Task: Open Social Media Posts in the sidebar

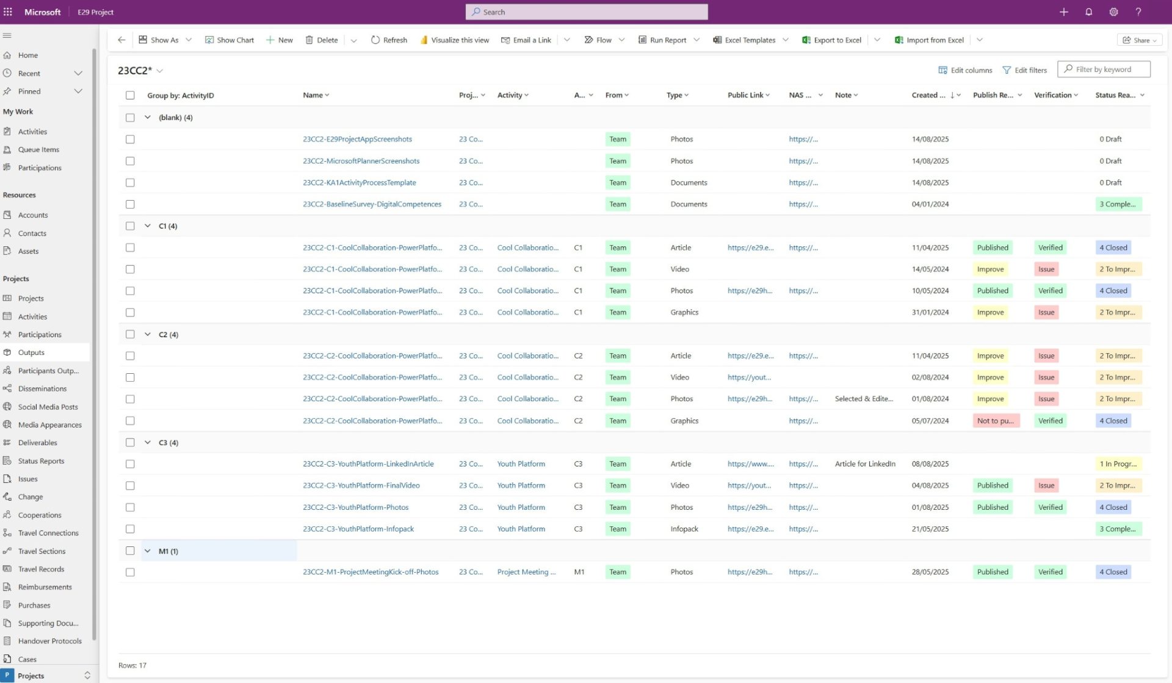Action: [x=48, y=407]
